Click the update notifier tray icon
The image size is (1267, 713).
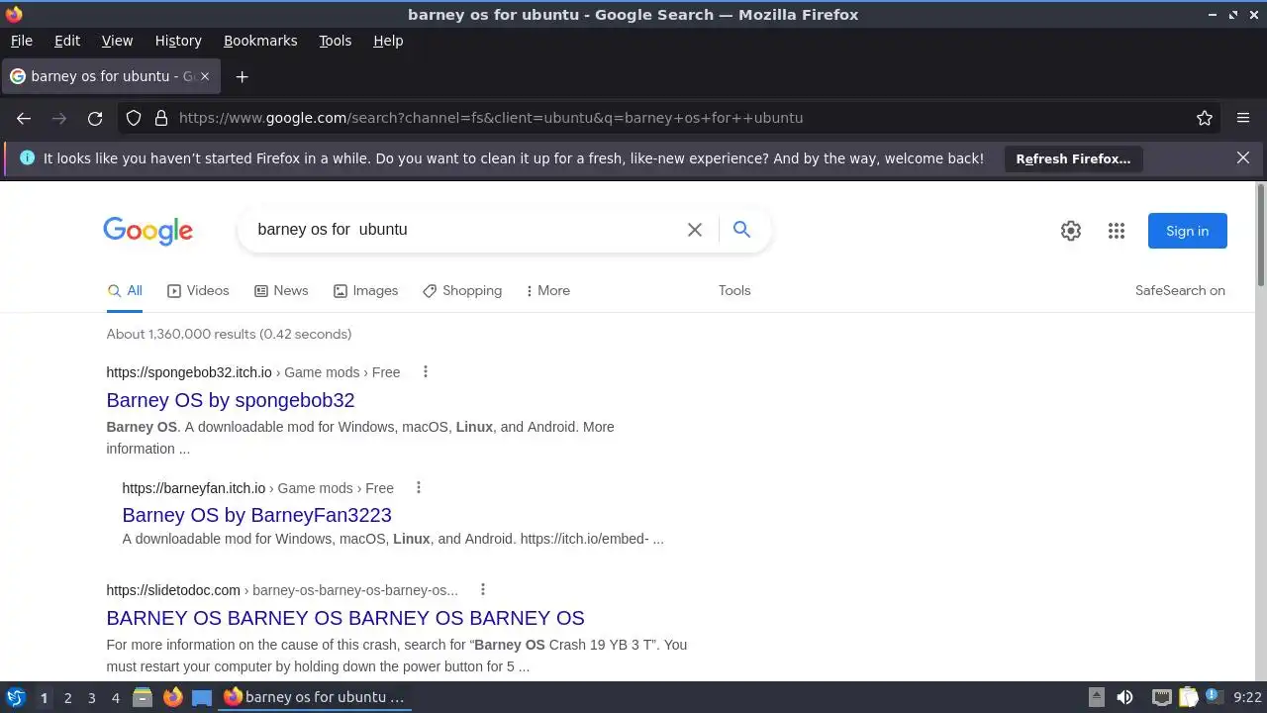1214,697
